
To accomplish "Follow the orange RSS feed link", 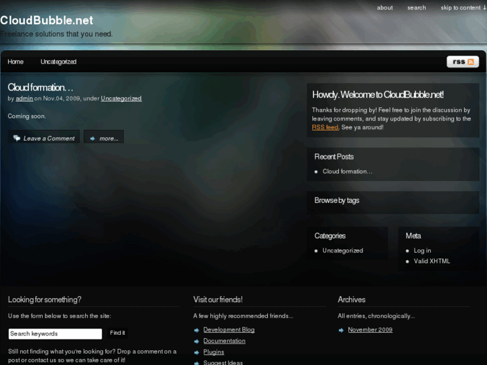I will pos(325,127).
